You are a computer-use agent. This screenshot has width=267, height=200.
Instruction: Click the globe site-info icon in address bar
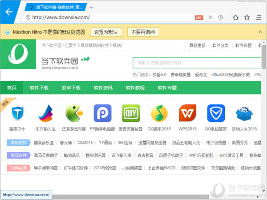click(28, 17)
